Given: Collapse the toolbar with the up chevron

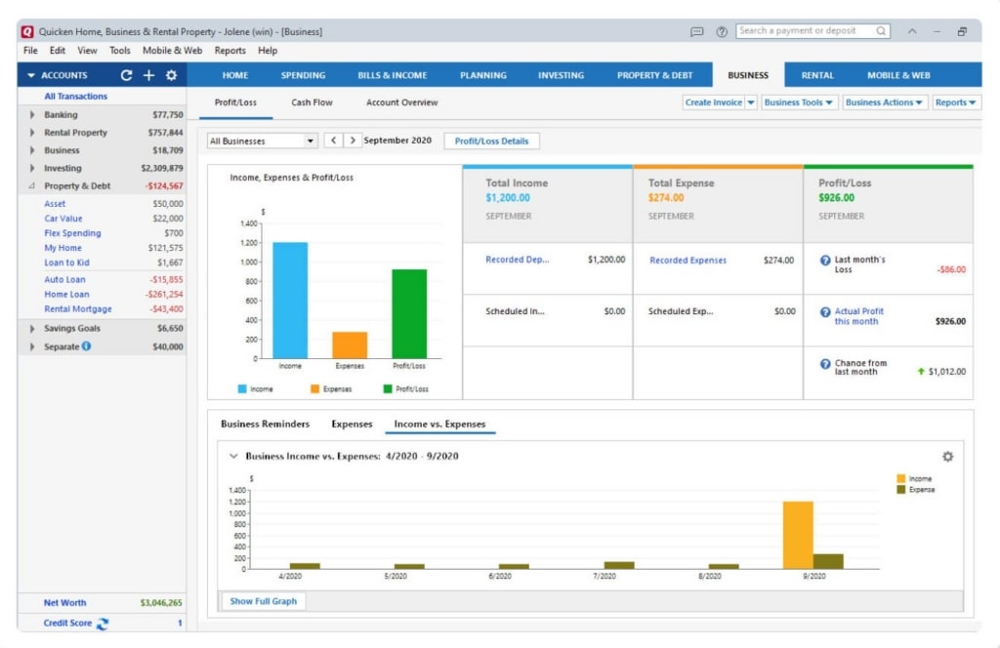Looking at the screenshot, I should [912, 31].
